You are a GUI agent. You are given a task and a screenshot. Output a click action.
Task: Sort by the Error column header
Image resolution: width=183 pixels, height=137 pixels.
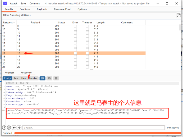[75, 22]
